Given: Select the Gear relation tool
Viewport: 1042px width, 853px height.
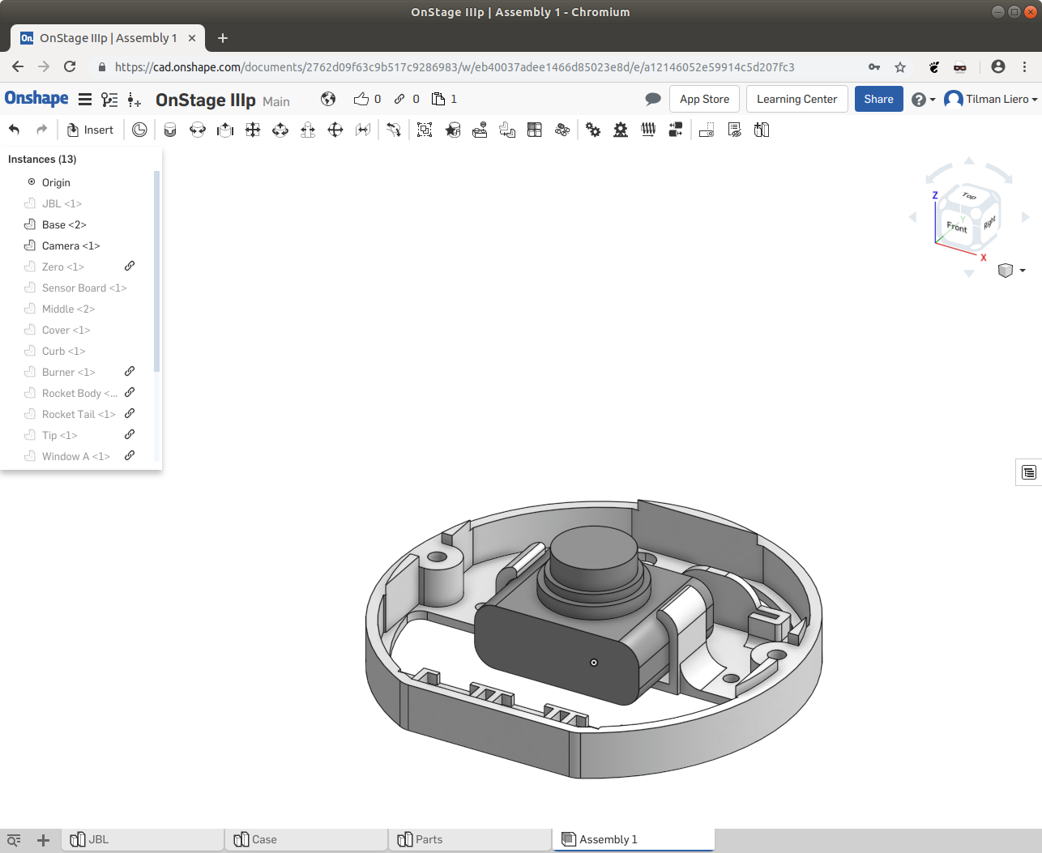Looking at the screenshot, I should click(593, 130).
